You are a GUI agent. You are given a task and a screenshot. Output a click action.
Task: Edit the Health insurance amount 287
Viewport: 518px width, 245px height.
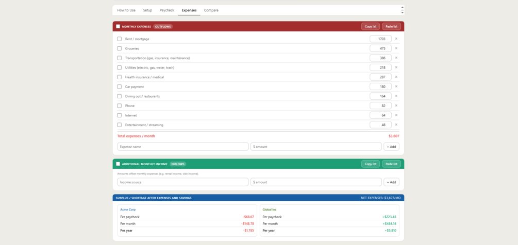click(380, 77)
